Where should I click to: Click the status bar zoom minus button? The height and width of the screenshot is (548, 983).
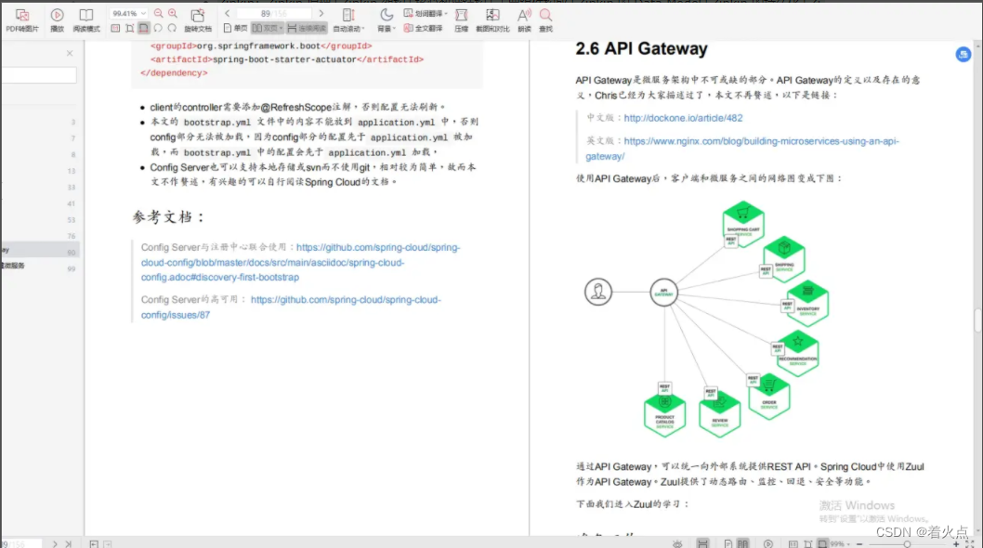click(x=859, y=544)
